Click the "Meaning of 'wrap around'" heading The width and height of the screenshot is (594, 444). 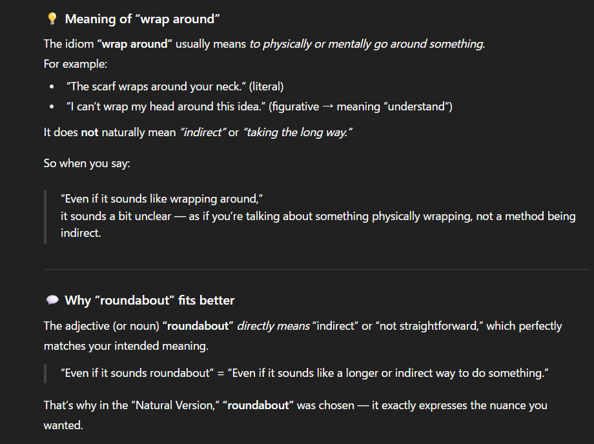tap(143, 19)
